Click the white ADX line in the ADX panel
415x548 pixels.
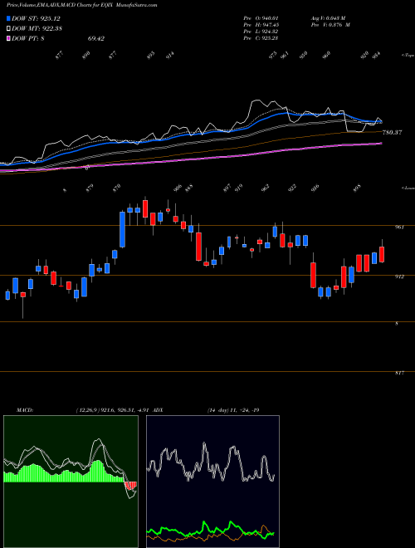point(210,463)
